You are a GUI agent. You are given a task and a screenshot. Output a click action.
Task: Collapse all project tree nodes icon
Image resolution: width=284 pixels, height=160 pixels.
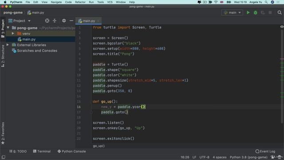[x=55, y=21]
